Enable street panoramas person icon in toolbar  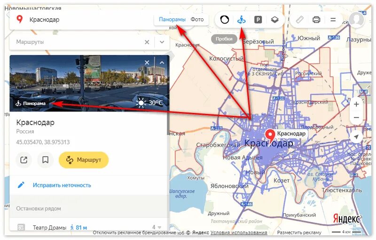241,19
